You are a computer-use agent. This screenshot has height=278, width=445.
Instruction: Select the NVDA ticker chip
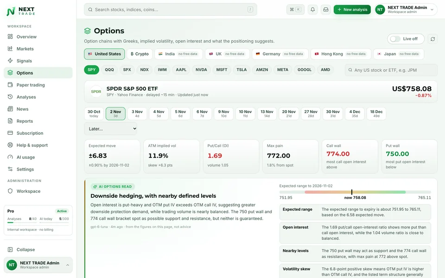point(201,70)
